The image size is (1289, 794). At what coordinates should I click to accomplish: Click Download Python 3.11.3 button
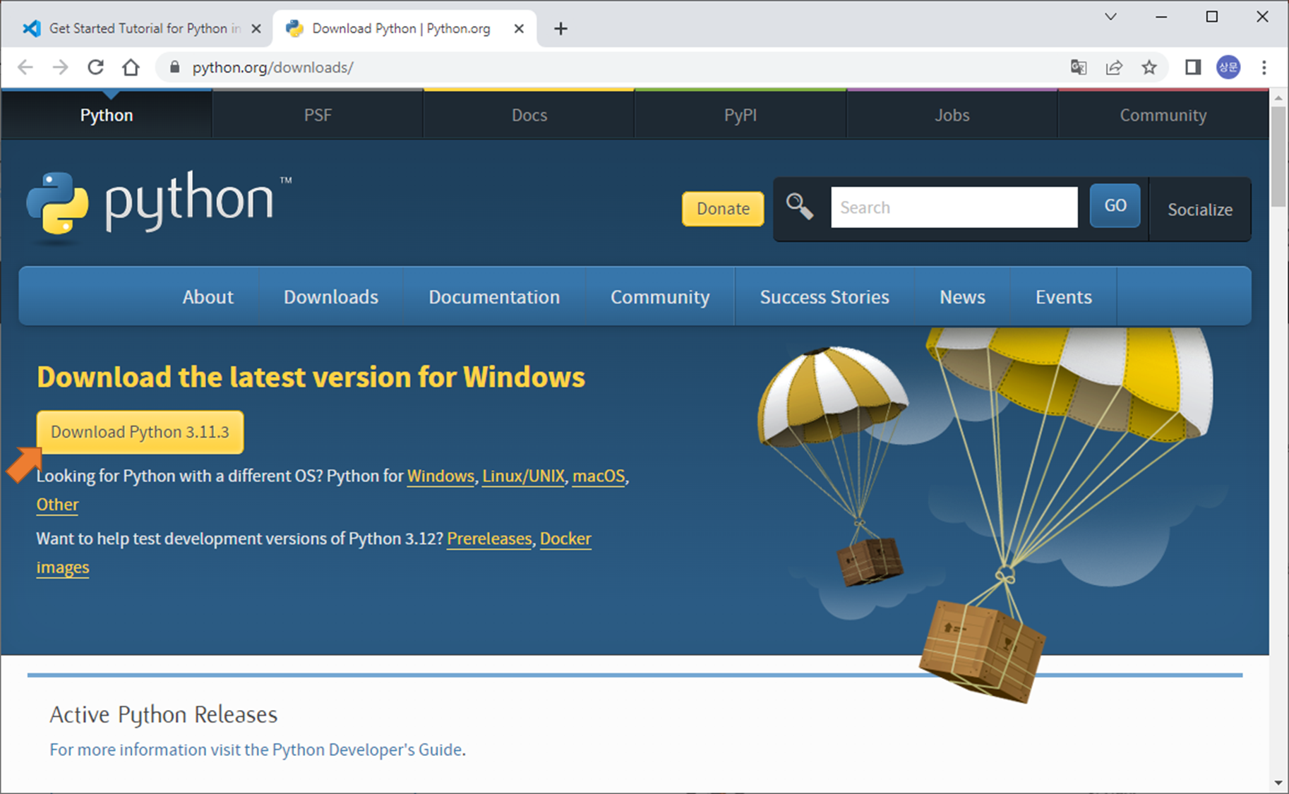140,432
